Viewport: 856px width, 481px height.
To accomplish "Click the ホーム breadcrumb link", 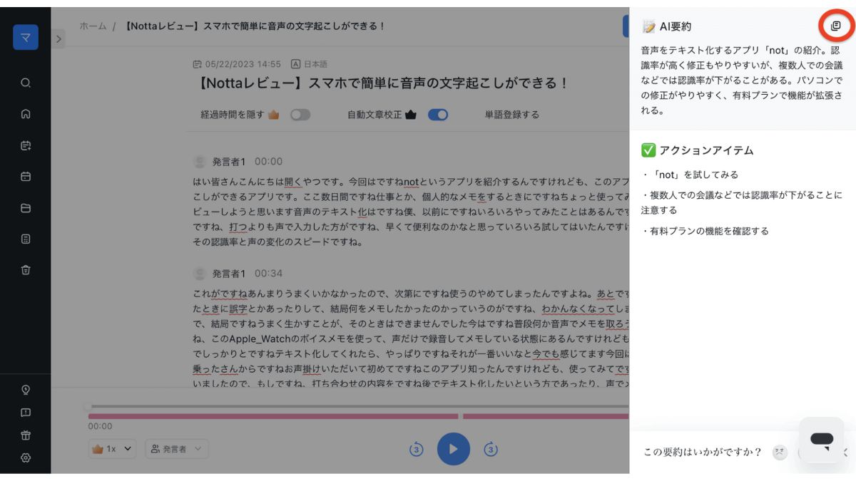I will tap(93, 26).
